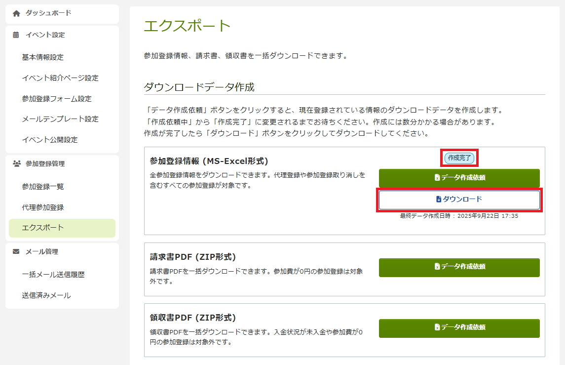
Task: Click file icon on 領収書PDF データ作成依頼 button
Action: [x=437, y=327]
